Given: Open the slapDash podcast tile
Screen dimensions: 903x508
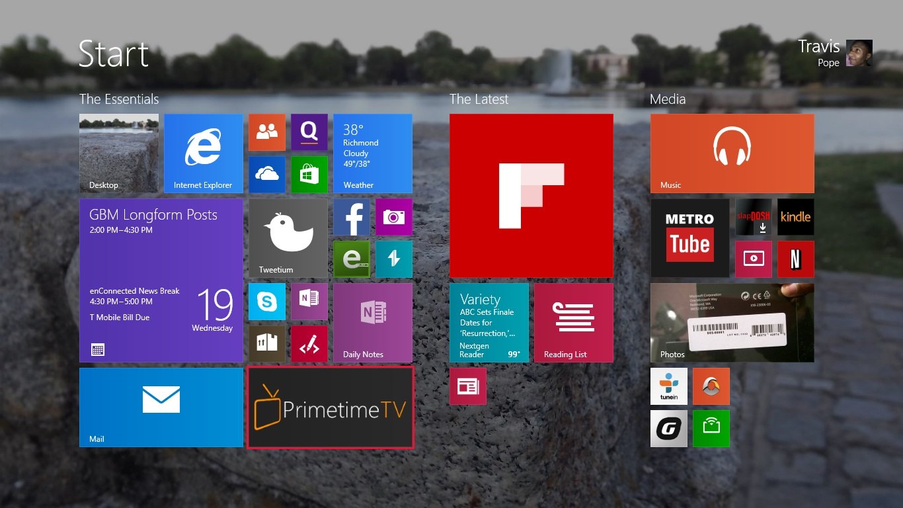Looking at the screenshot, I should (x=754, y=217).
